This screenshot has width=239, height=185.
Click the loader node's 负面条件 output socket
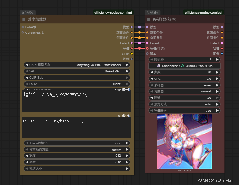point(132,38)
